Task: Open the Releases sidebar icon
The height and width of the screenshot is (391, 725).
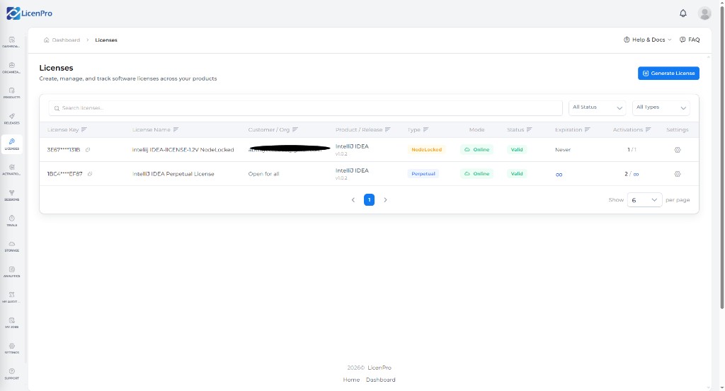Action: click(x=11, y=119)
